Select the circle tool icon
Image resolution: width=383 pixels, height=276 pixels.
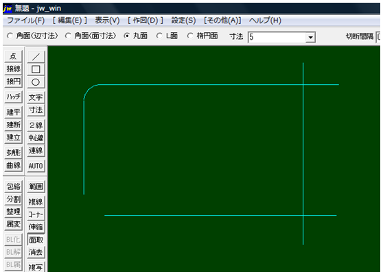click(36, 82)
